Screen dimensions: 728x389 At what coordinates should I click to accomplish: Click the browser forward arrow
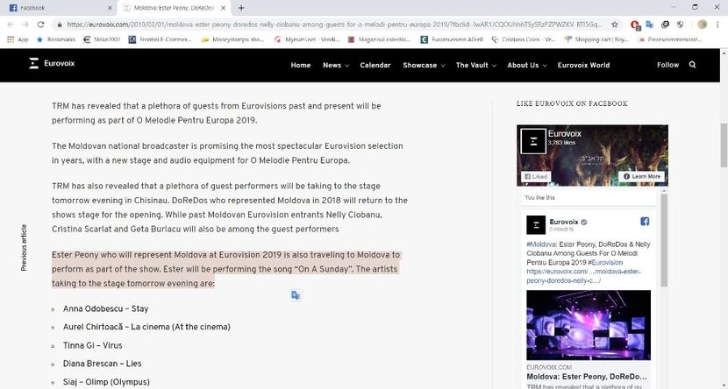click(x=25, y=25)
